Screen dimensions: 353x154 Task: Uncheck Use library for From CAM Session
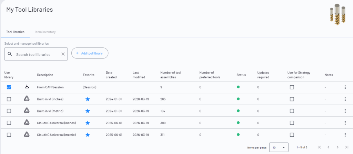(x=9, y=87)
